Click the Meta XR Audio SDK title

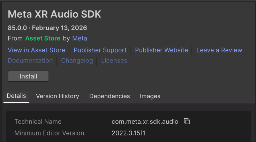coord(54,14)
